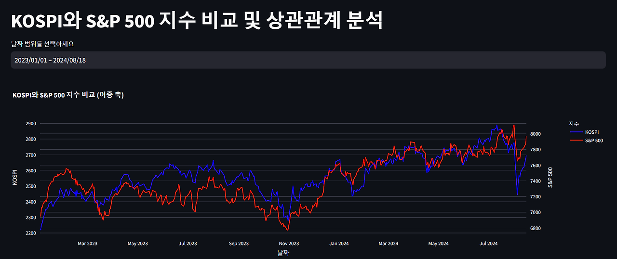The image size is (617, 259).
Task: Click the left y-axis title 'KOSPI'
Action: coord(14,178)
